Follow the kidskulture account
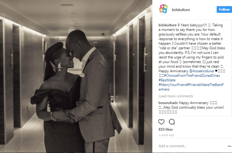232x153 pixels. (224, 10)
